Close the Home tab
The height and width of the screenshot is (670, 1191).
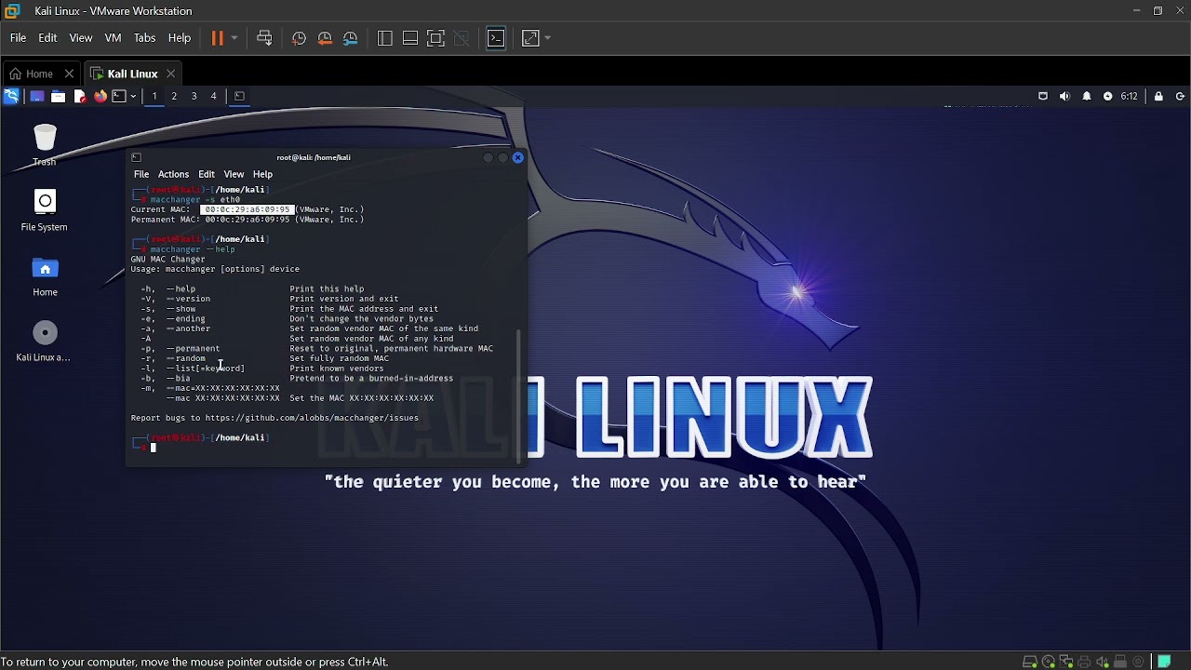click(x=69, y=74)
